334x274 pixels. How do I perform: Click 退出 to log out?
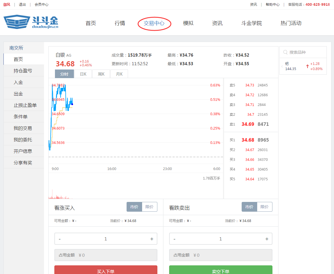[x=22, y=4]
